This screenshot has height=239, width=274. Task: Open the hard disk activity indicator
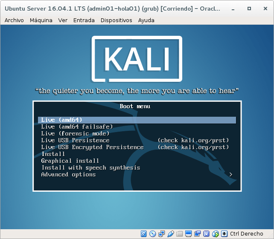(x=144, y=234)
